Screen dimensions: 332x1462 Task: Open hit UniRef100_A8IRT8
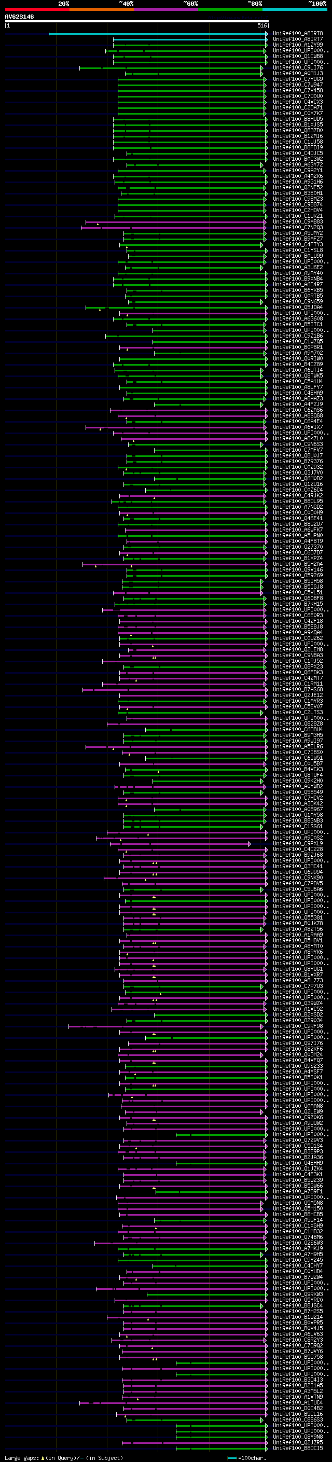coord(298,34)
